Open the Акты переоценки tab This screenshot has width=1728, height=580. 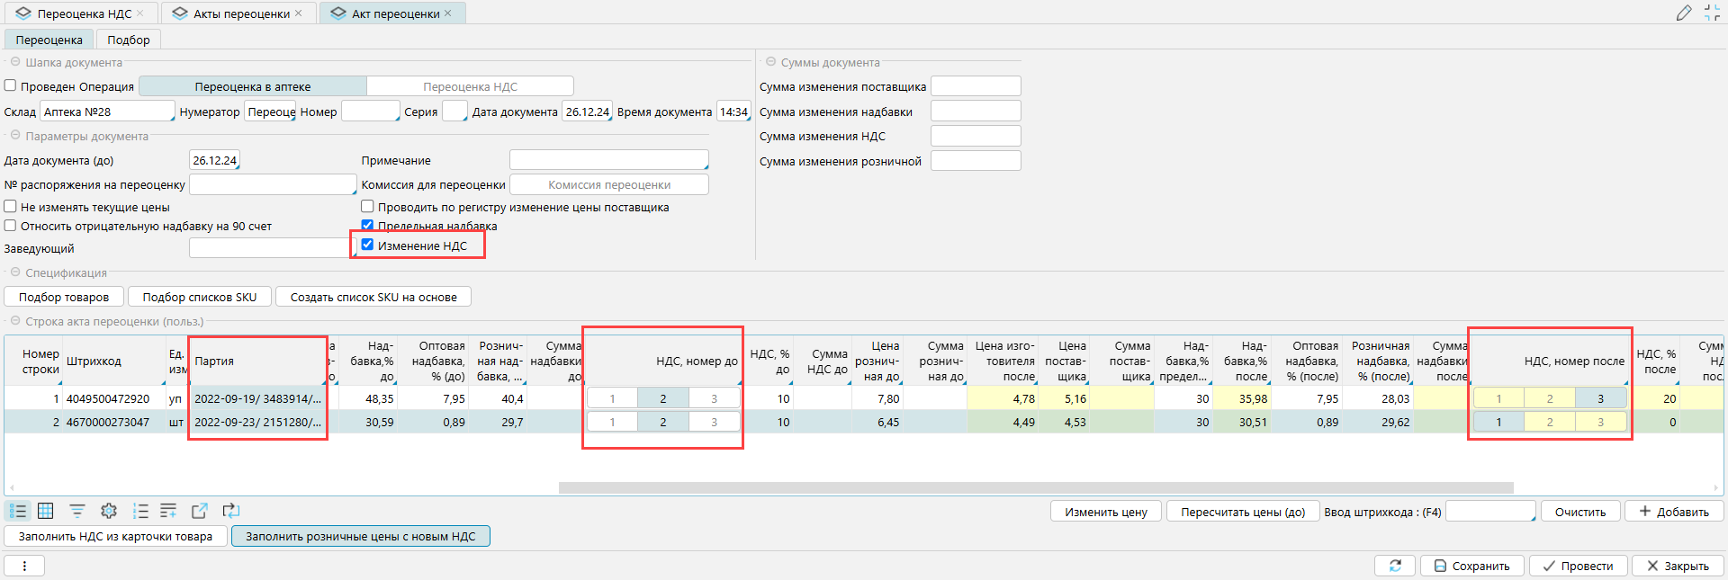pyautogui.click(x=241, y=13)
